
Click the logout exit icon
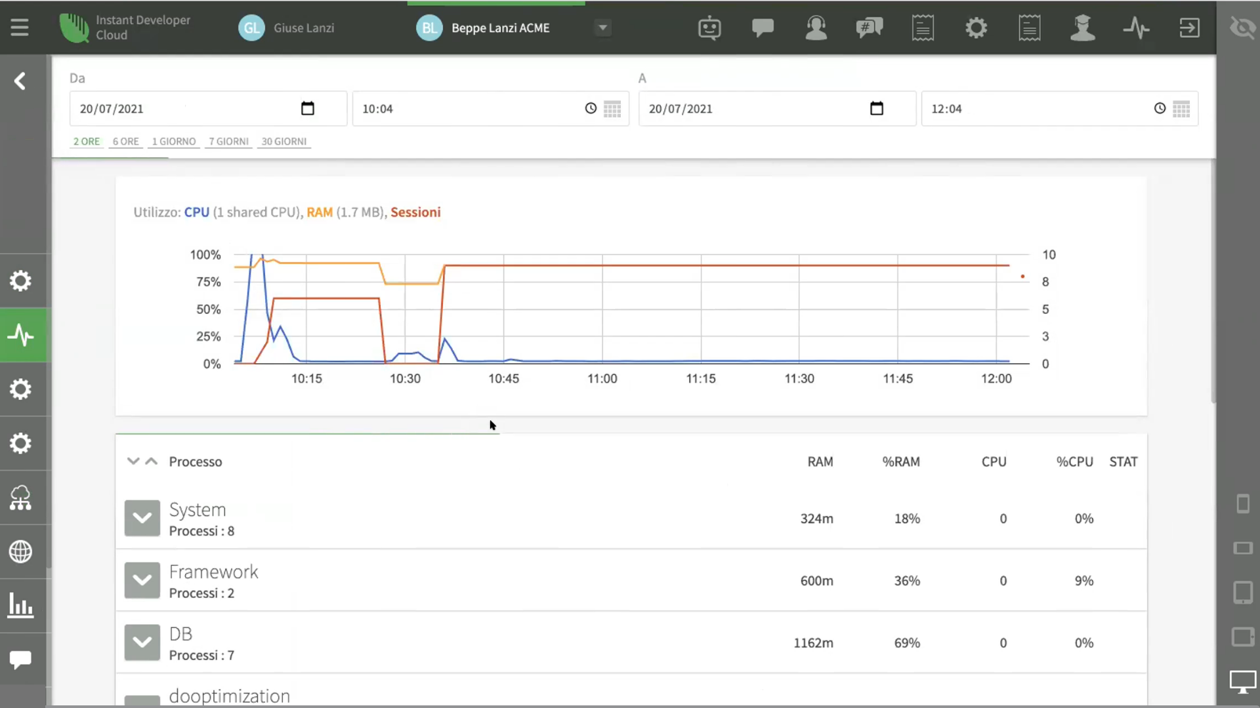coord(1189,28)
